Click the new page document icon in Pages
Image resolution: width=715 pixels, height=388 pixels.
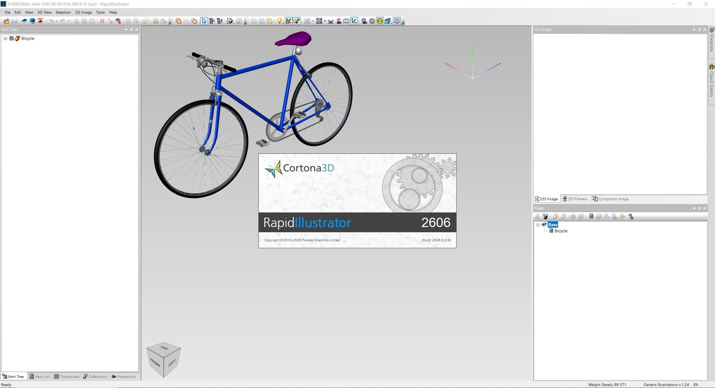point(591,216)
